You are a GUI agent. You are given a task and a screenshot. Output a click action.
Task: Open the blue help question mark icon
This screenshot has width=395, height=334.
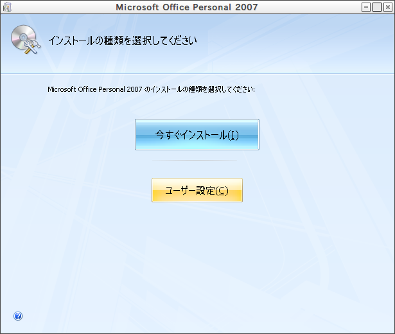coord(18,316)
